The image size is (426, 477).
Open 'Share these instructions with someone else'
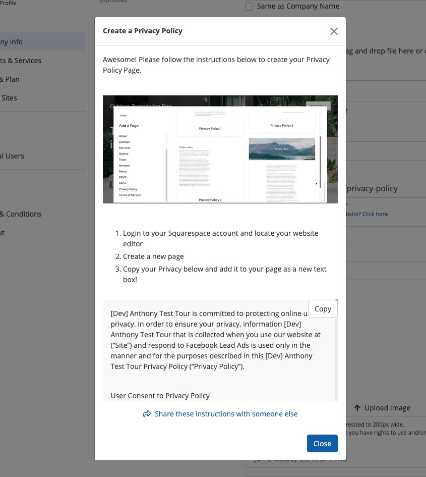226,414
